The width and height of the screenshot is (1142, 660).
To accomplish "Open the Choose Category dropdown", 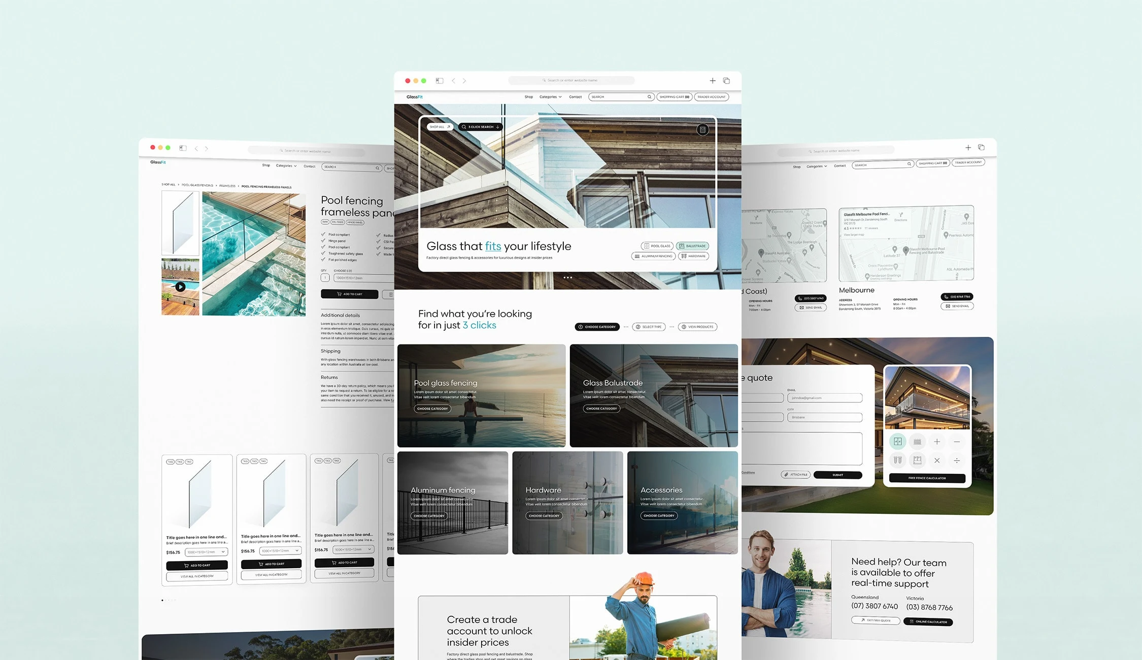I will pos(598,326).
